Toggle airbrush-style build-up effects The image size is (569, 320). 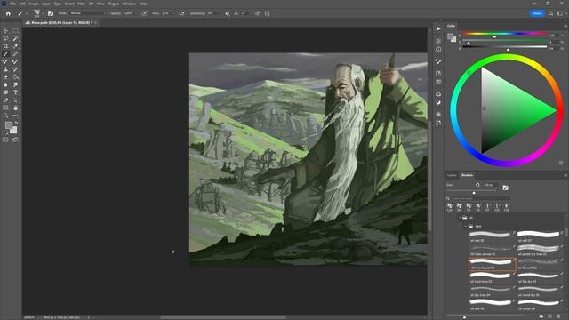coord(181,13)
